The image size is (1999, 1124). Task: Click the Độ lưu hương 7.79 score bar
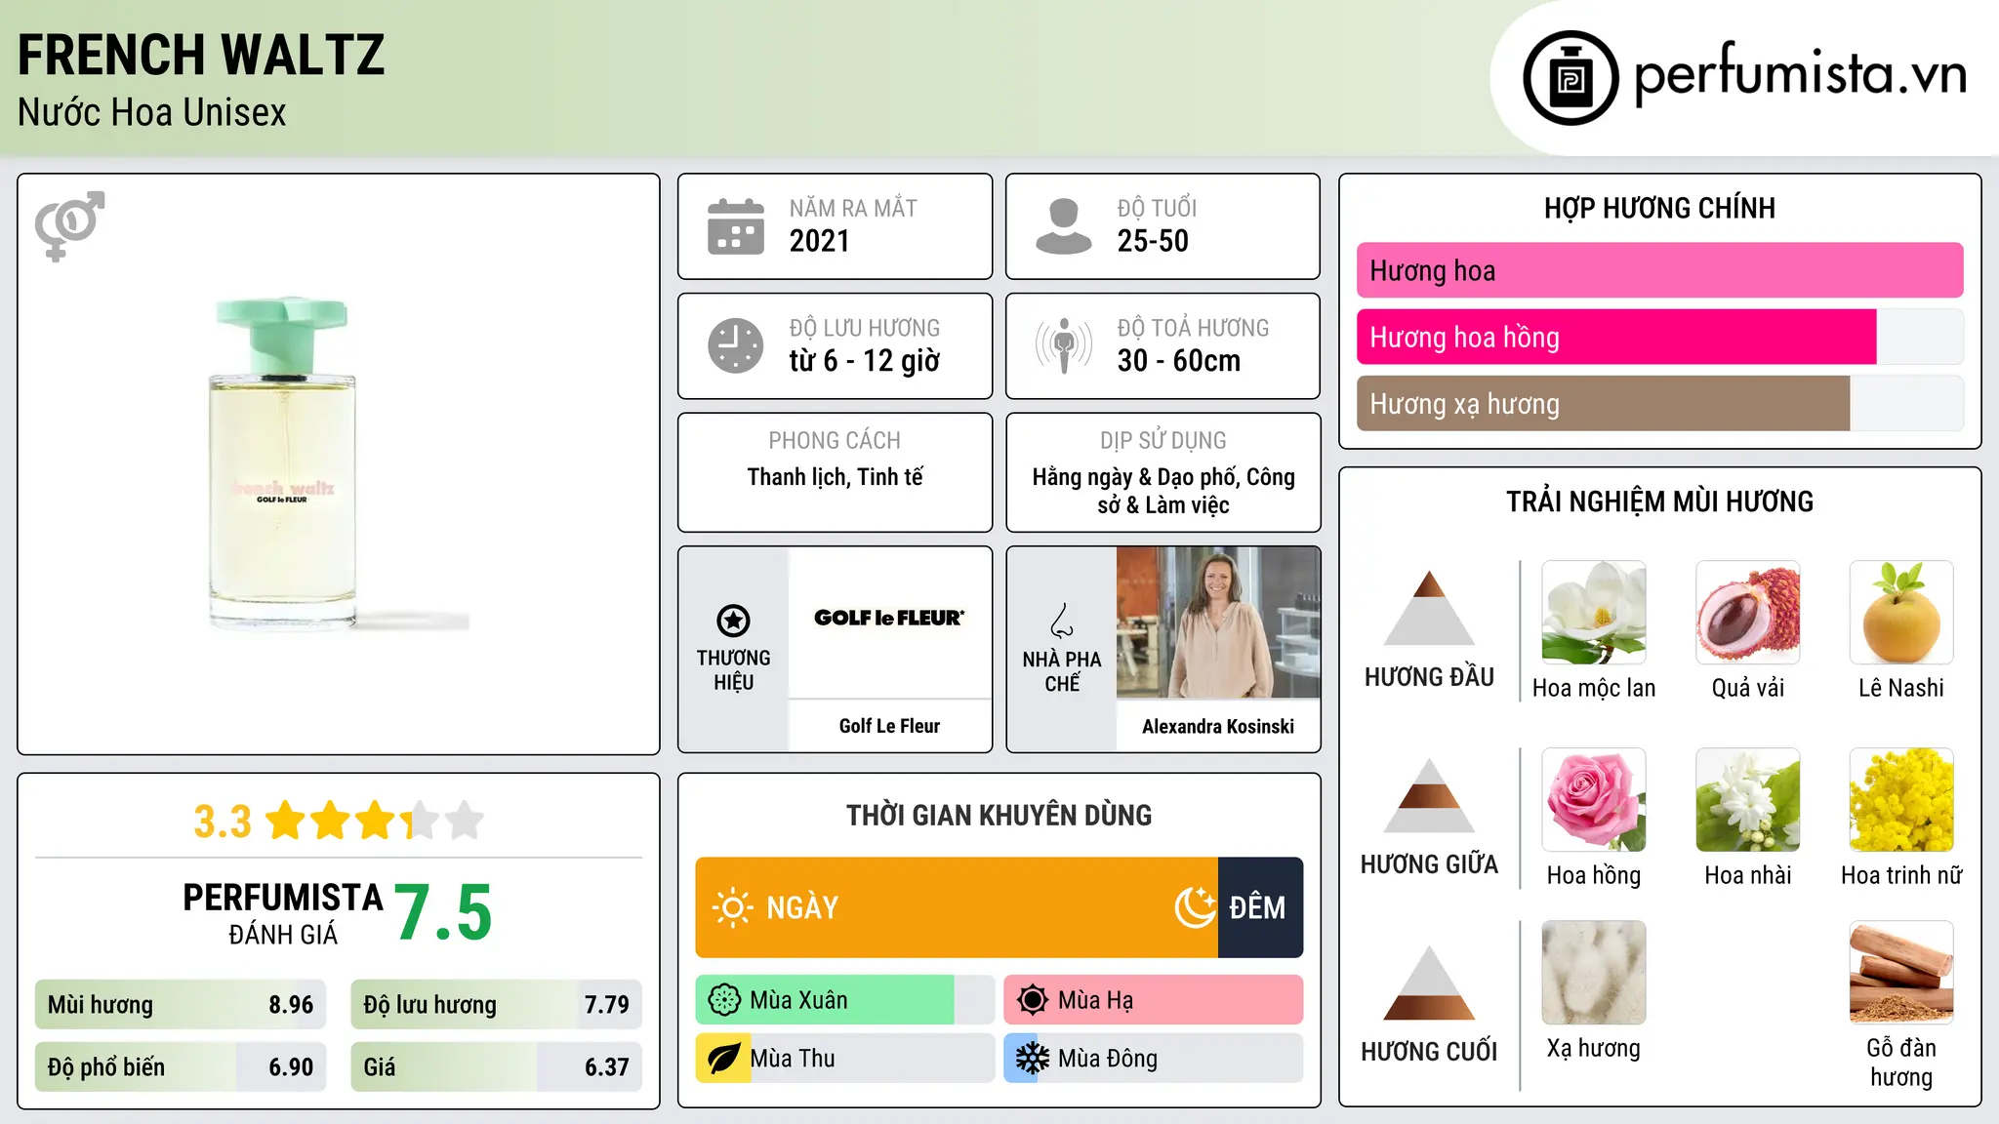(x=496, y=1005)
